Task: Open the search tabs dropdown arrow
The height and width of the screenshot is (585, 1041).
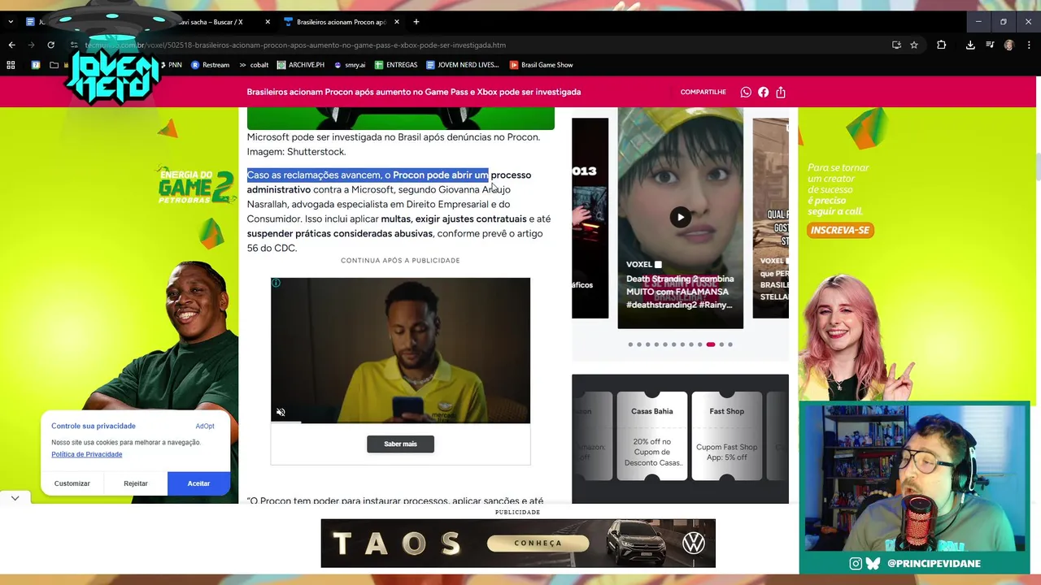Action: pos(11,22)
